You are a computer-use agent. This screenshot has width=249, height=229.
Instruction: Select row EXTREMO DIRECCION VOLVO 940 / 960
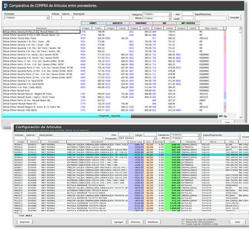tap(131, 147)
